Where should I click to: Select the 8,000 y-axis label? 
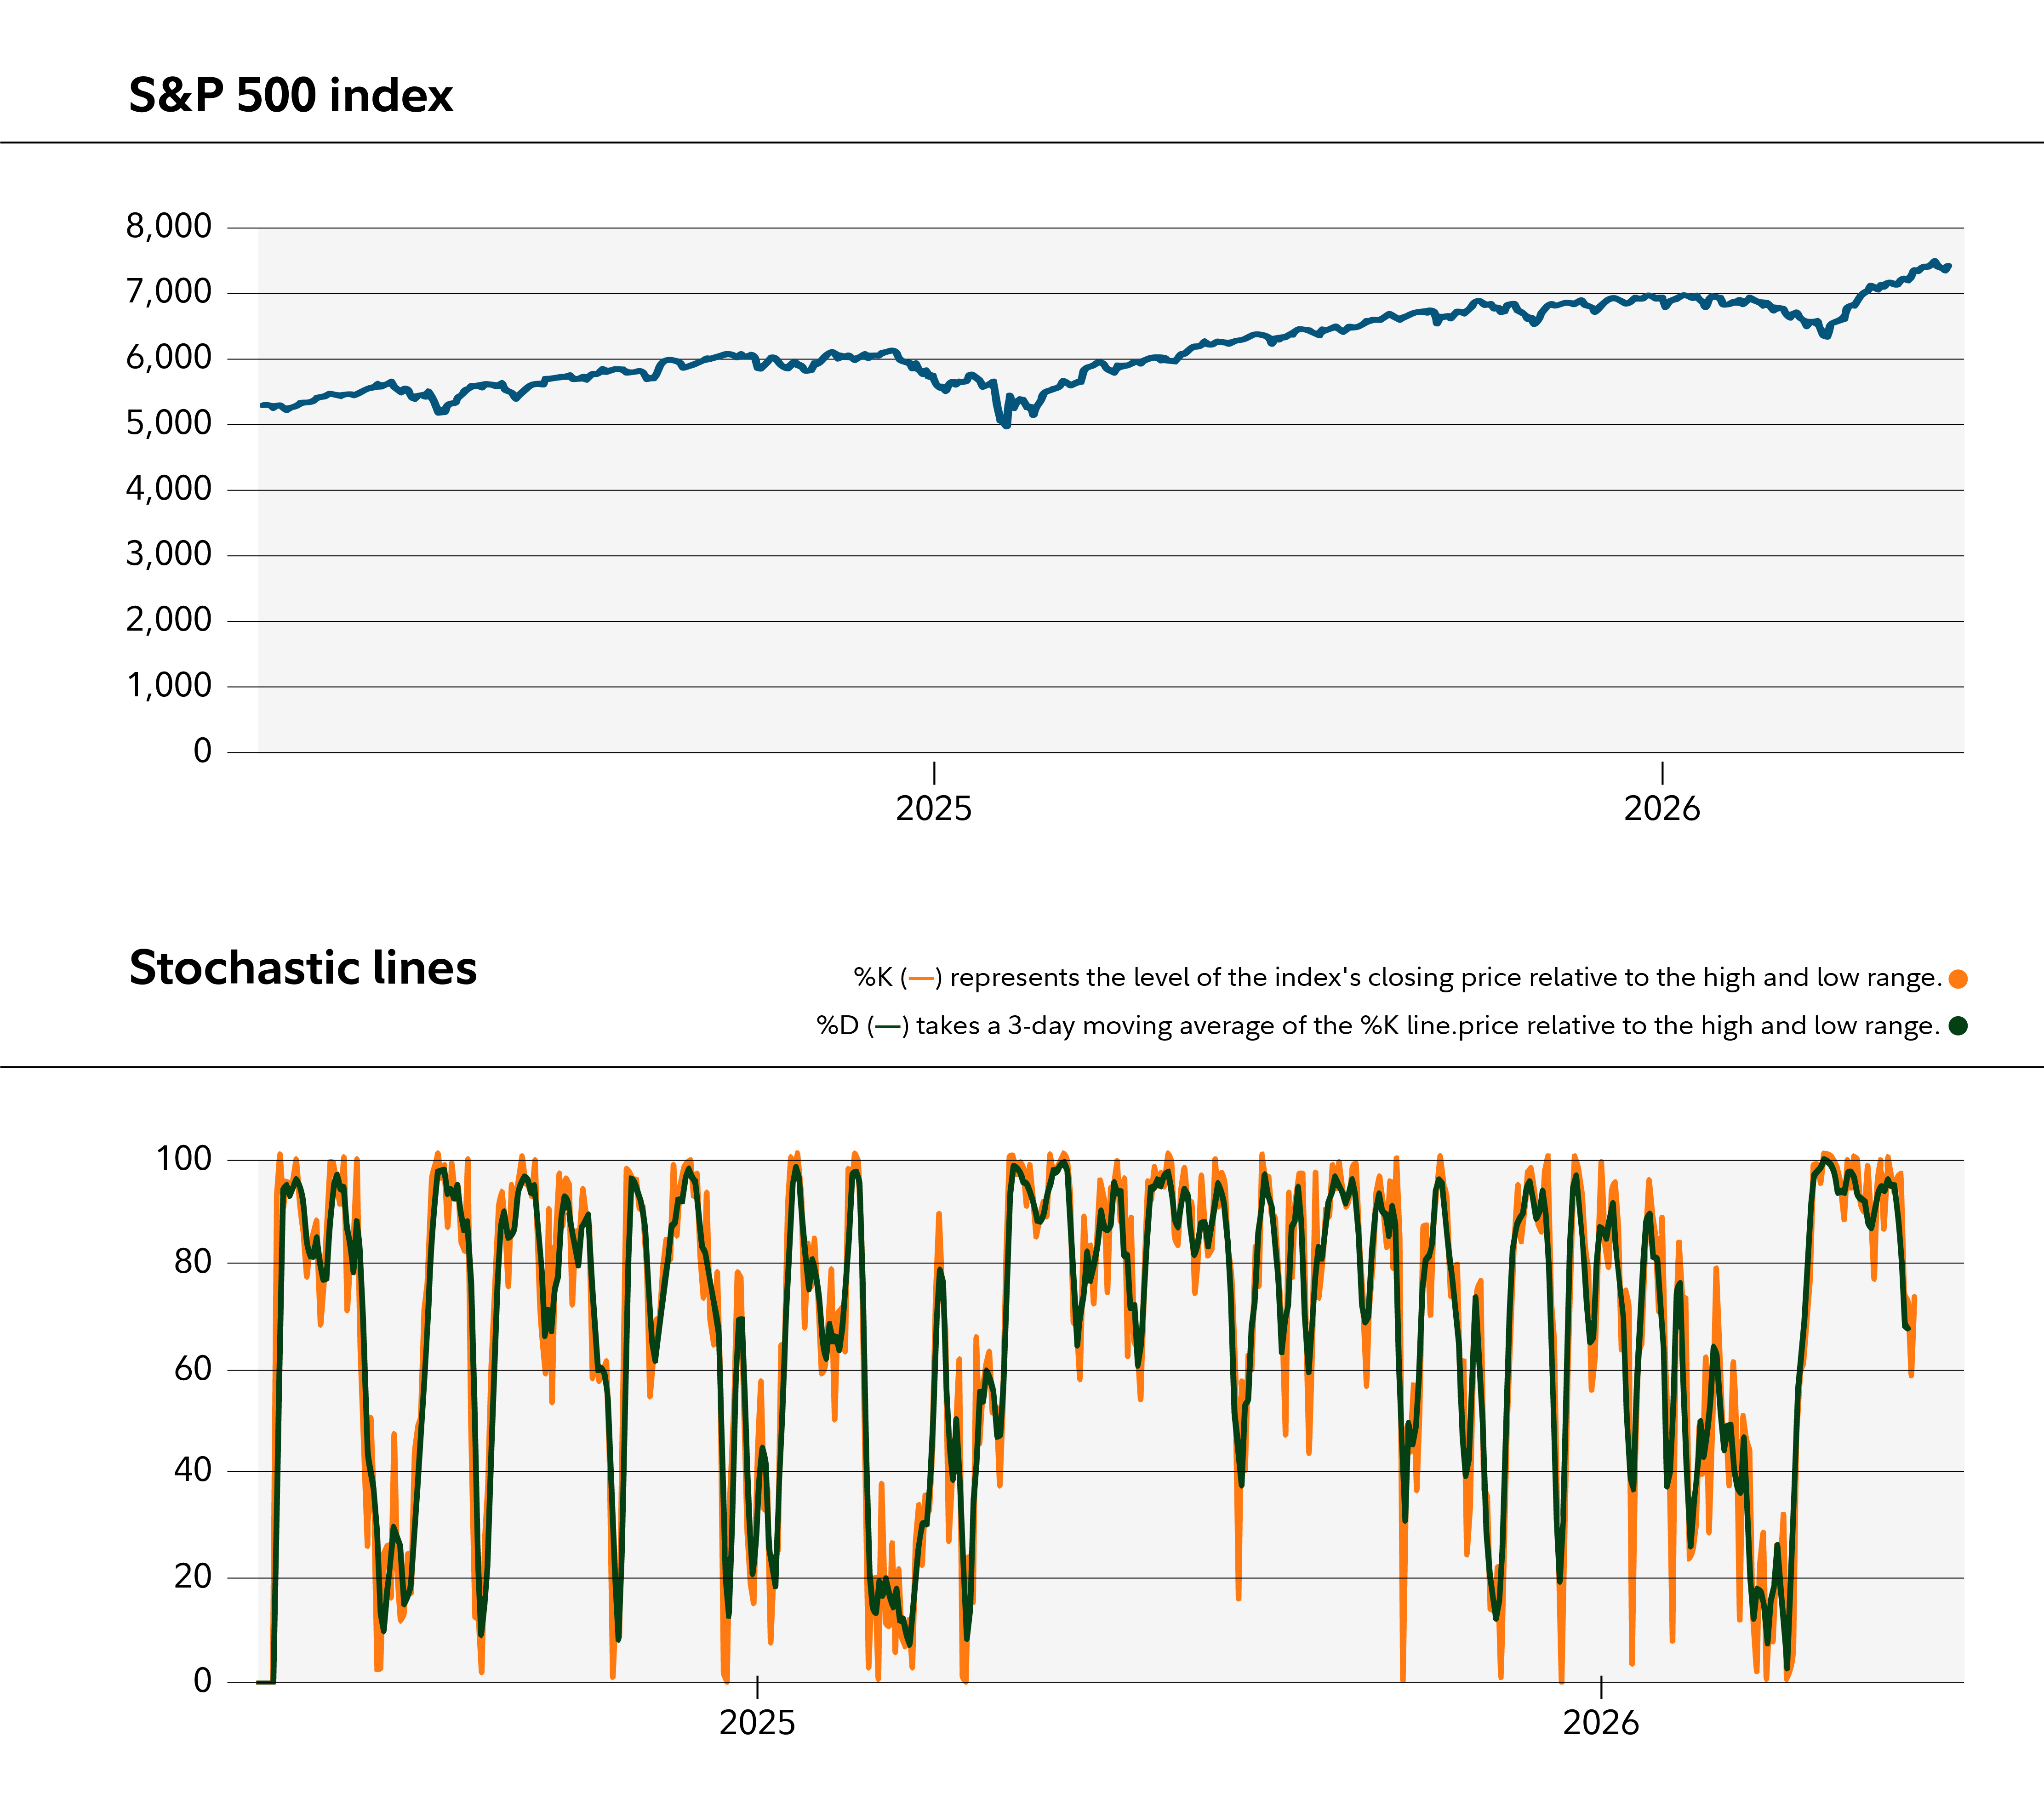pos(169,226)
